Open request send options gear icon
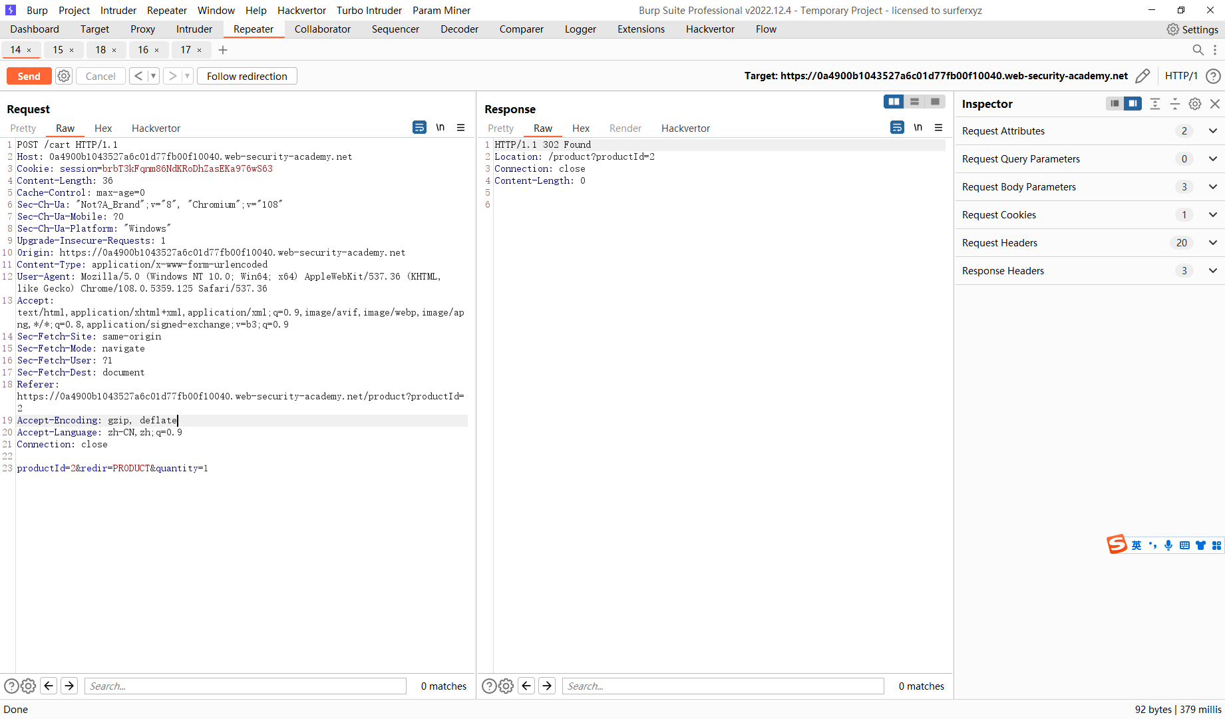The width and height of the screenshot is (1225, 719). (64, 76)
